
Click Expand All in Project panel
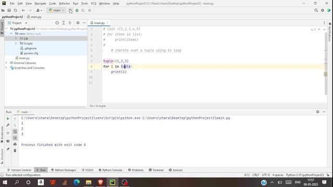(x=63, y=23)
